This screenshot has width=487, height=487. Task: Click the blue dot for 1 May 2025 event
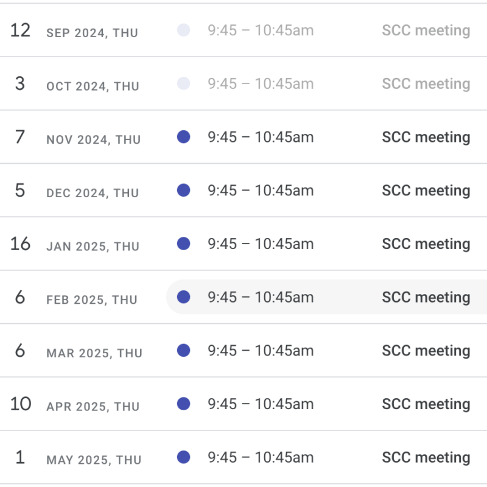184,458
